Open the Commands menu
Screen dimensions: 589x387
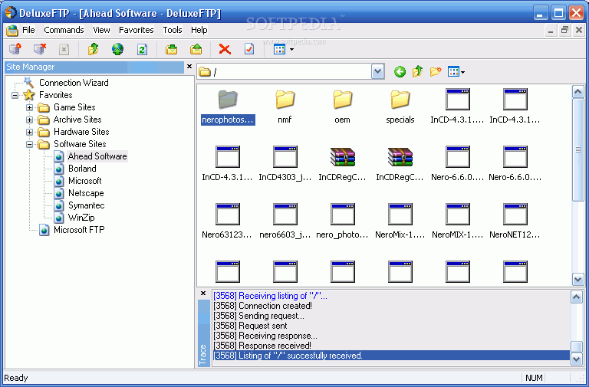(x=64, y=30)
